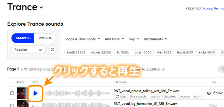Play the RNT_vocal_phrase_falling_wet sample

point(35,93)
